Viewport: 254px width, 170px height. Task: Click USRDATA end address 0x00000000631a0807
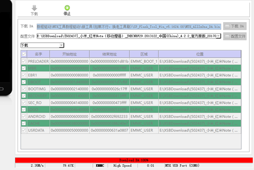[109, 130]
